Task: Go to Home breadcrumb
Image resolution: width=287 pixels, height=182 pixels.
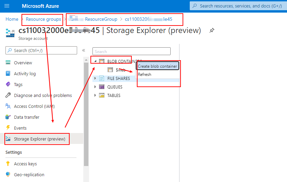Action: [12, 19]
